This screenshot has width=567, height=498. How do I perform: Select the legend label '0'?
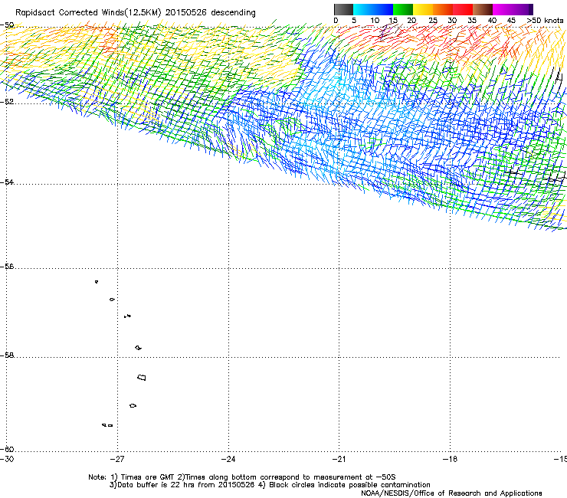tap(336, 21)
